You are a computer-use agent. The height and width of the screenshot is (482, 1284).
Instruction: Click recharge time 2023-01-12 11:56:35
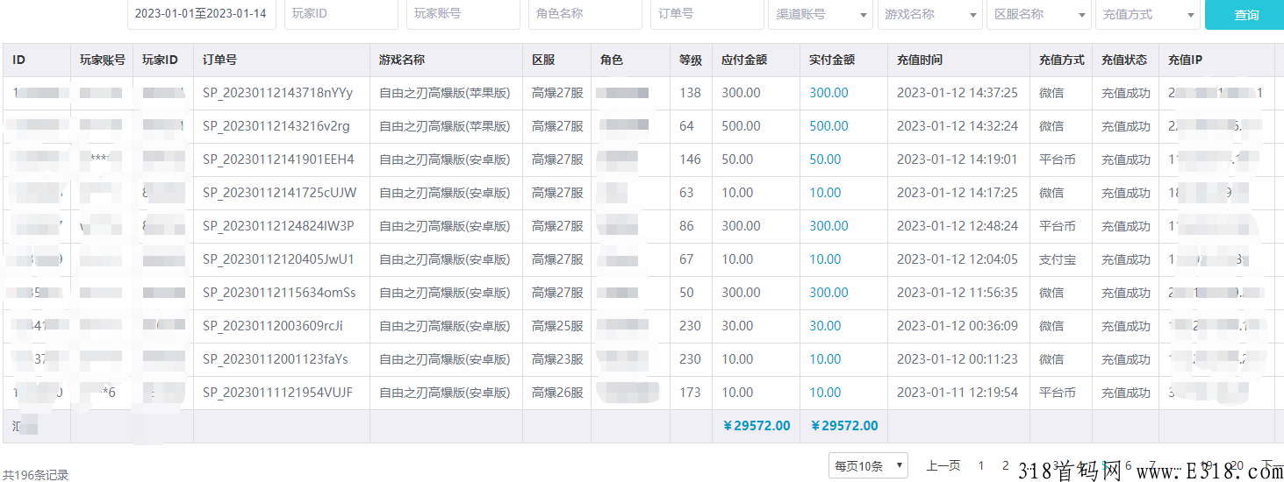click(x=957, y=293)
